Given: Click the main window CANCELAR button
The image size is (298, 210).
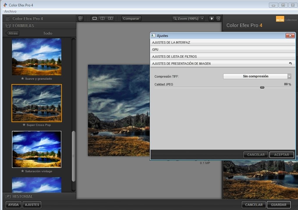Looking at the screenshot, I should coord(254,205).
